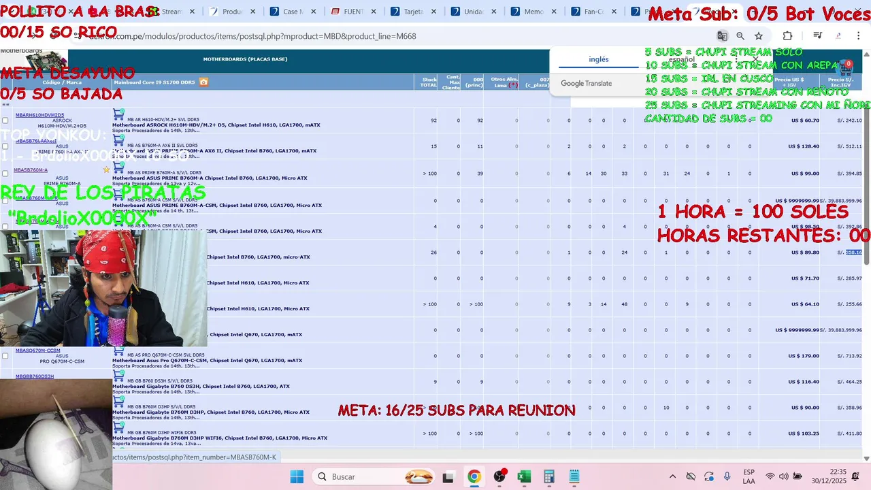Open the notifications bell icon
This screenshot has width=871, height=490.
(x=855, y=476)
